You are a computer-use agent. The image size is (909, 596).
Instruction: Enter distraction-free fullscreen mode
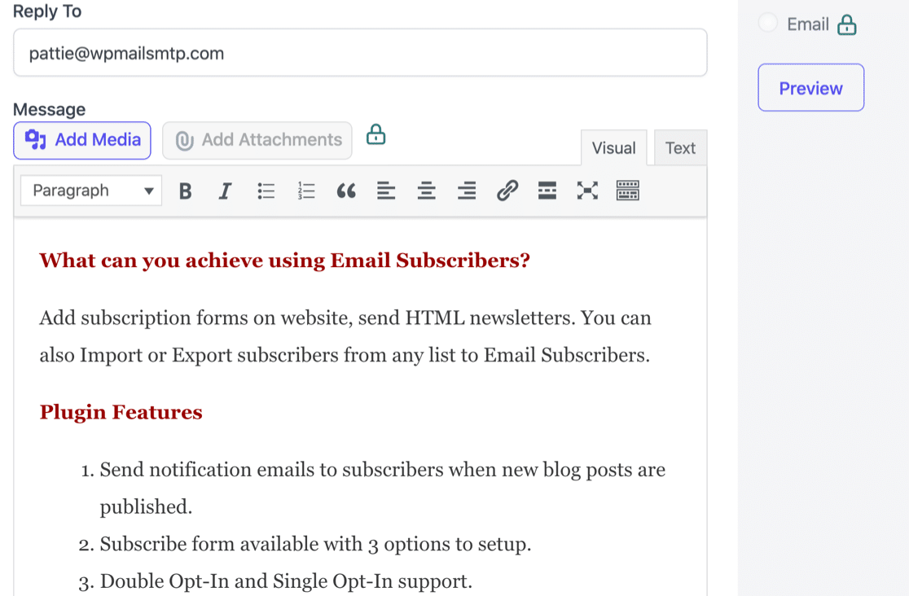pyautogui.click(x=587, y=191)
